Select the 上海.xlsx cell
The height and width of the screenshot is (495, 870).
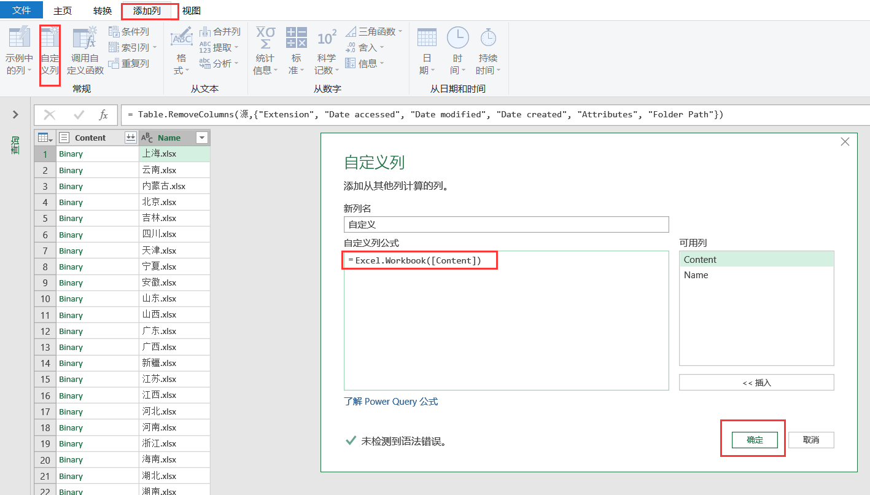point(174,154)
